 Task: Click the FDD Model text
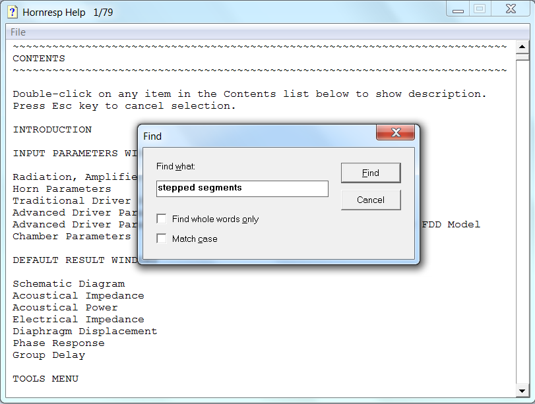[x=451, y=224]
